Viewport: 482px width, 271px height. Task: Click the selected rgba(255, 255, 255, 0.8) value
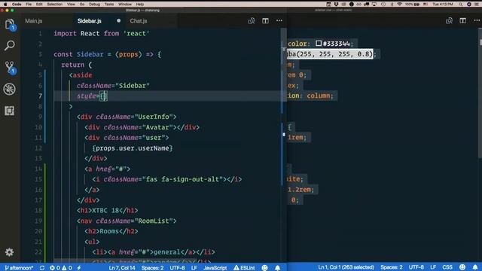tap(330, 54)
